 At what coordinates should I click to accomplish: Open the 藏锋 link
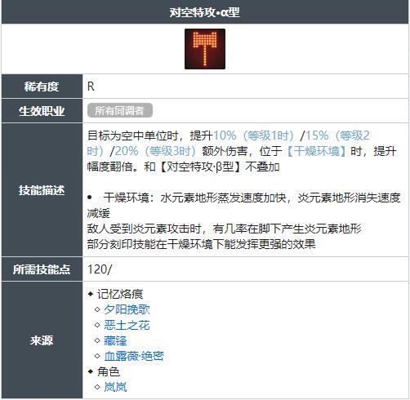(115, 340)
